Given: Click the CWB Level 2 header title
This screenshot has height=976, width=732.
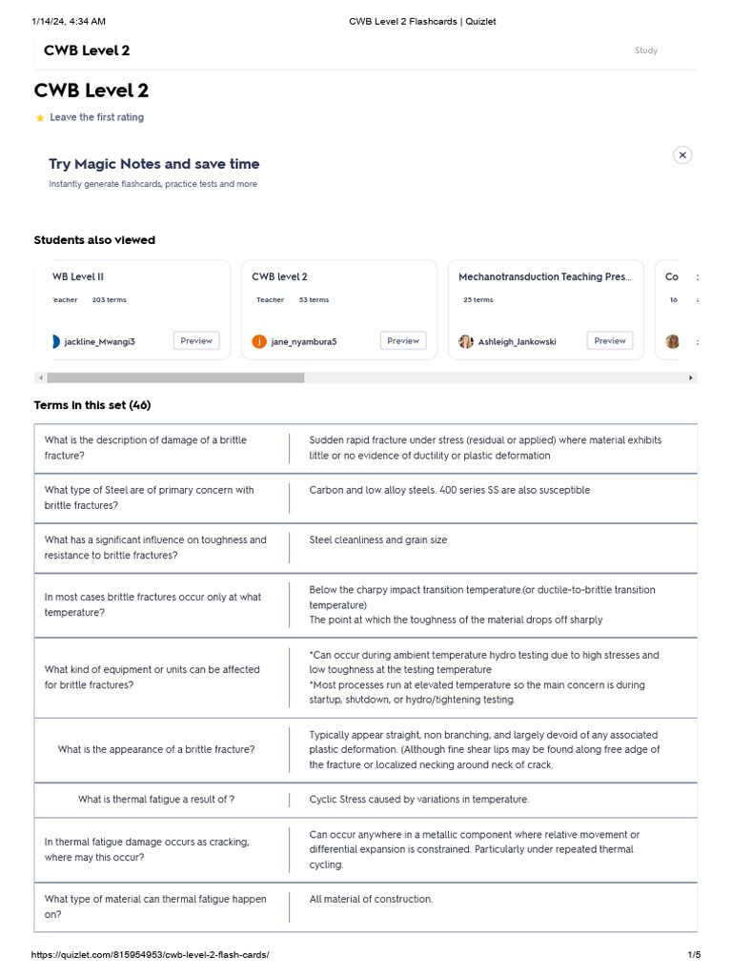Looking at the screenshot, I should pyautogui.click(x=87, y=51).
